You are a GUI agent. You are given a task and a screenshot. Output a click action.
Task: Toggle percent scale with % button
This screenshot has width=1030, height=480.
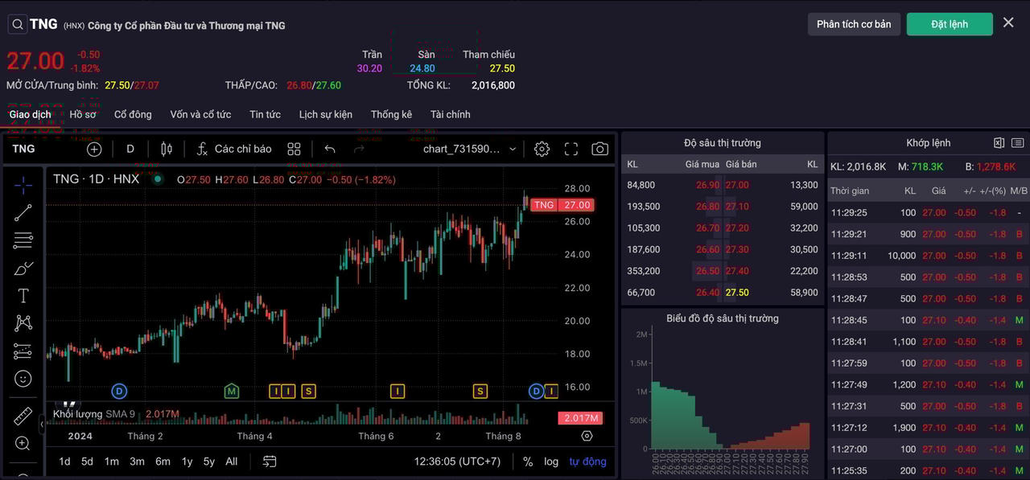[x=528, y=462]
